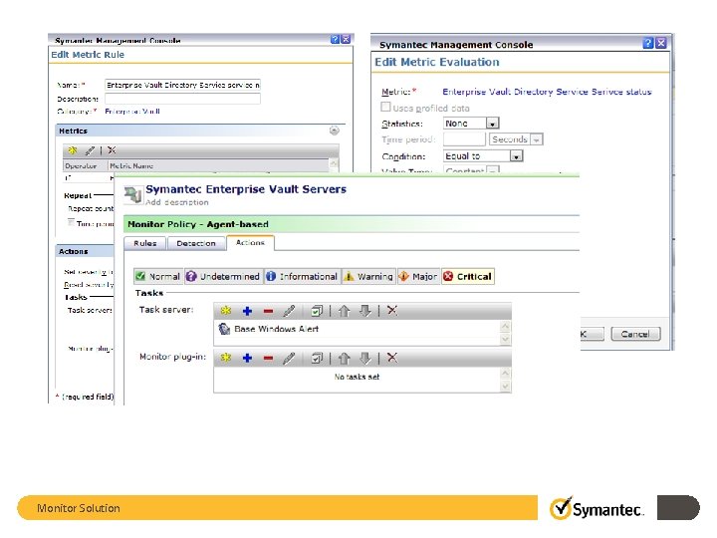Screen dimensions: 717x538
Task: Toggle Time period checkbox in Edit Metric Rule
Action: (71, 222)
